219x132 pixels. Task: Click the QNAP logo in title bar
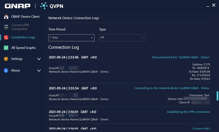pyautogui.click(x=17, y=6)
